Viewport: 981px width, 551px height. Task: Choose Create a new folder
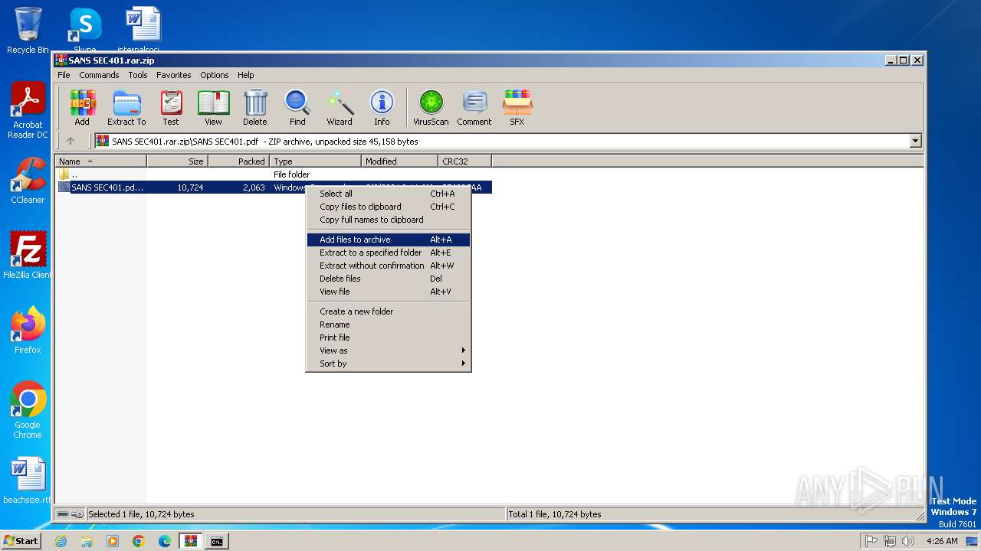click(389, 311)
